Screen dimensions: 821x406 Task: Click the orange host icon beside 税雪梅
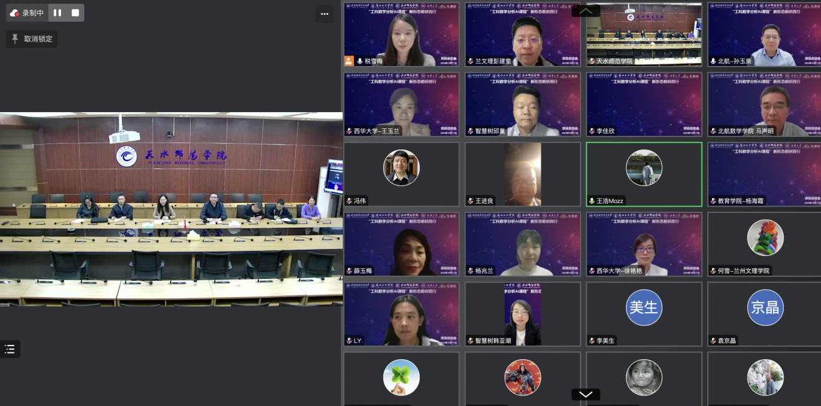coord(349,61)
